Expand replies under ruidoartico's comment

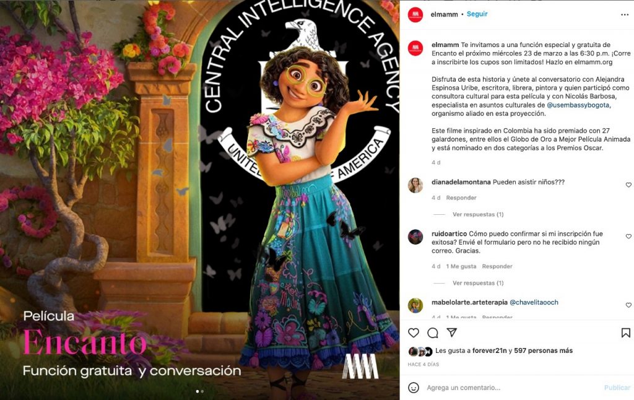point(478,283)
